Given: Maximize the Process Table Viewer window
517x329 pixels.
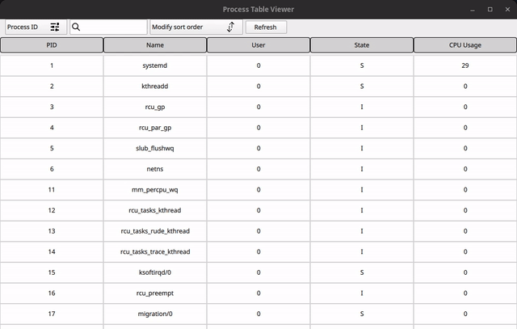Looking at the screenshot, I should pos(490,9).
